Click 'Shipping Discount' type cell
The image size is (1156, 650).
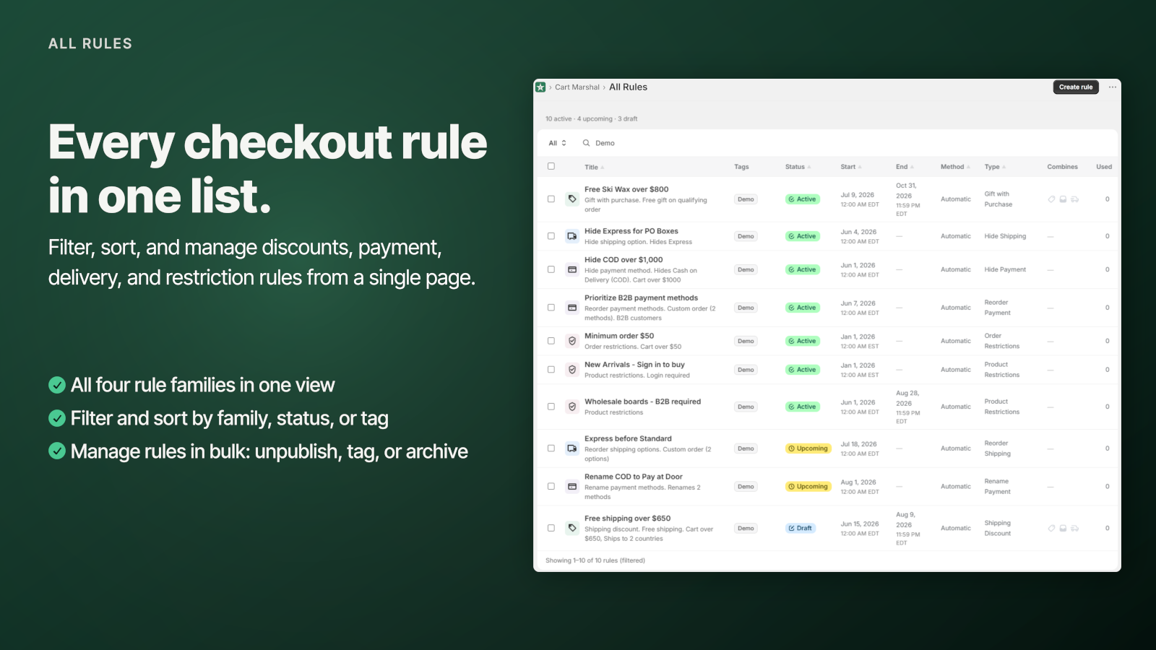(998, 529)
